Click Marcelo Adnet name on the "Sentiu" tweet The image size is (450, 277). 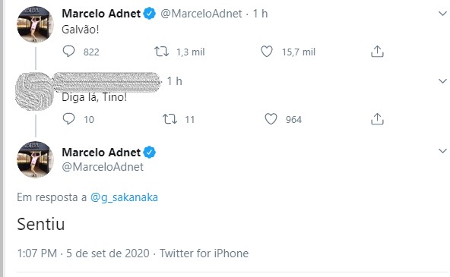101,152
